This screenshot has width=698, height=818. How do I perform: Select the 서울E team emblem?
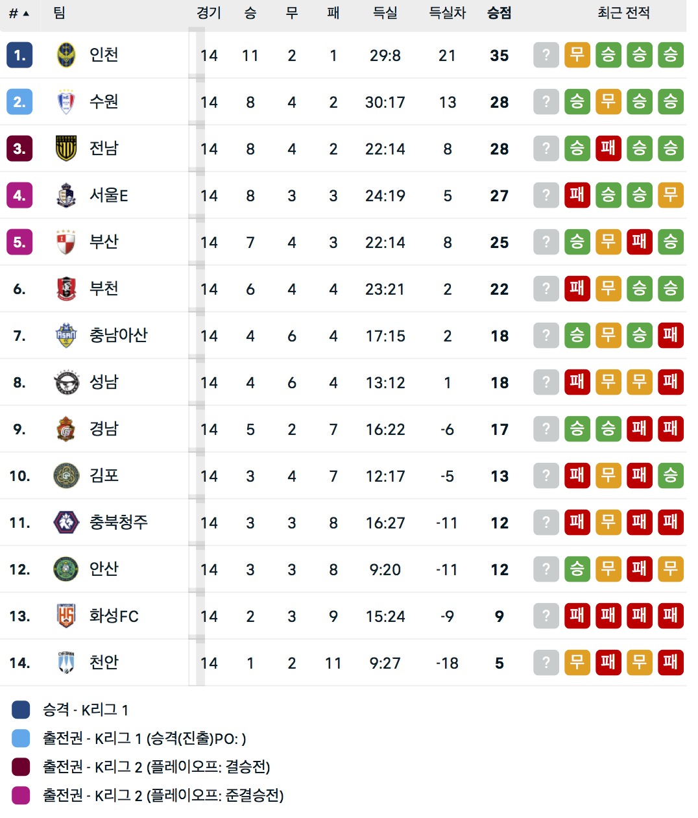pos(66,195)
